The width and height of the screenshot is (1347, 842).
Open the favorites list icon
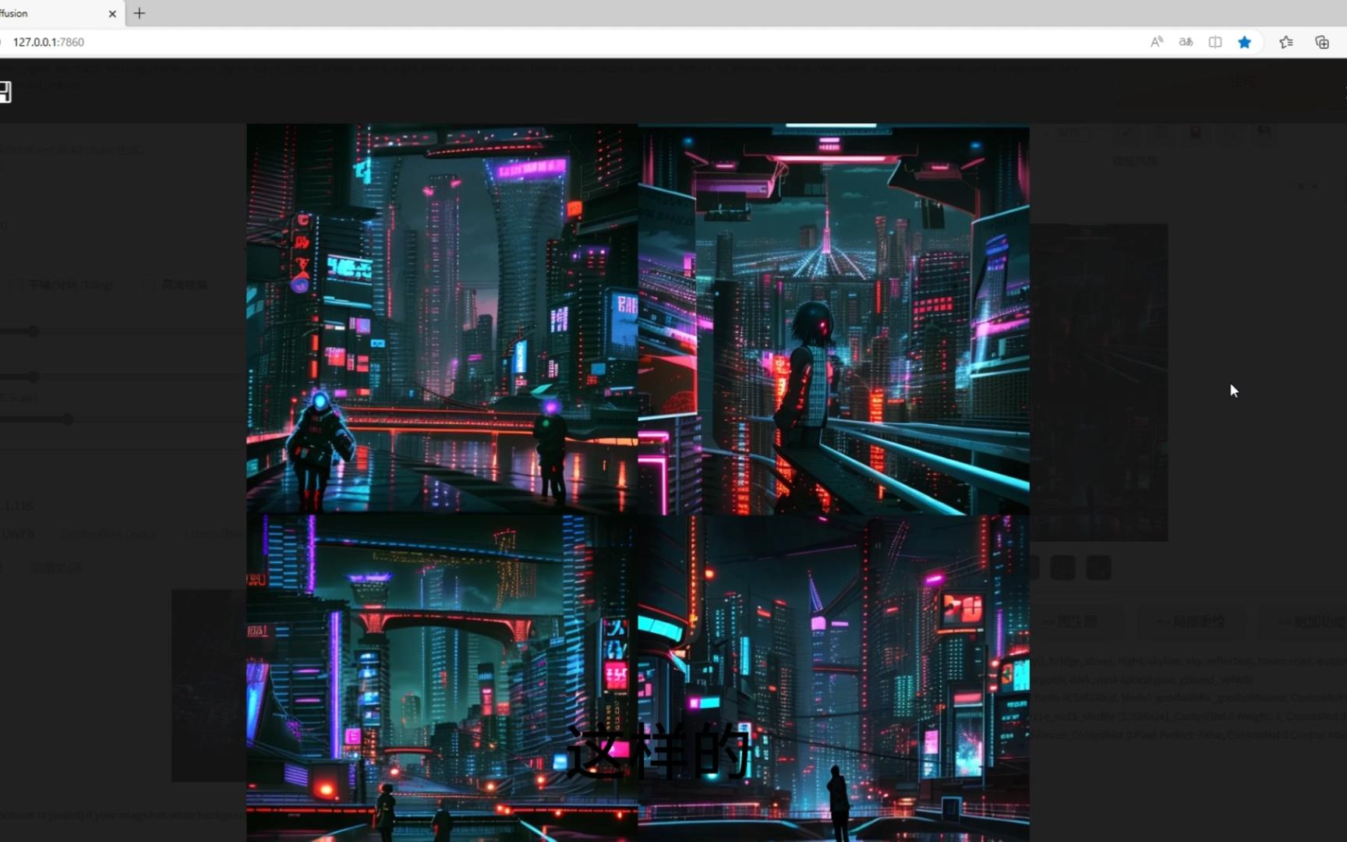[1286, 42]
